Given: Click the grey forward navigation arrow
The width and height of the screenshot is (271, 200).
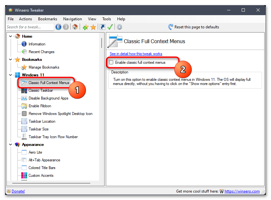Looking at the screenshot, I should pos(66,27).
